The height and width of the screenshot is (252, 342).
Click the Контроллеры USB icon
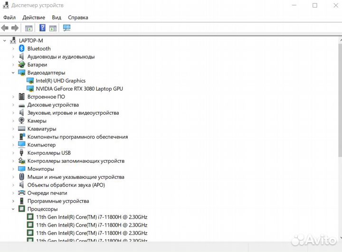(22, 153)
